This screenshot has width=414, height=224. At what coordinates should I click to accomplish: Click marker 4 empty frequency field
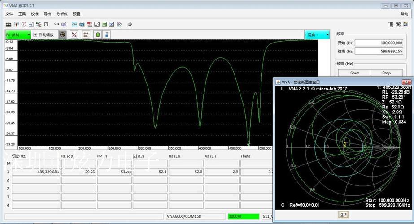[x=36, y=205]
